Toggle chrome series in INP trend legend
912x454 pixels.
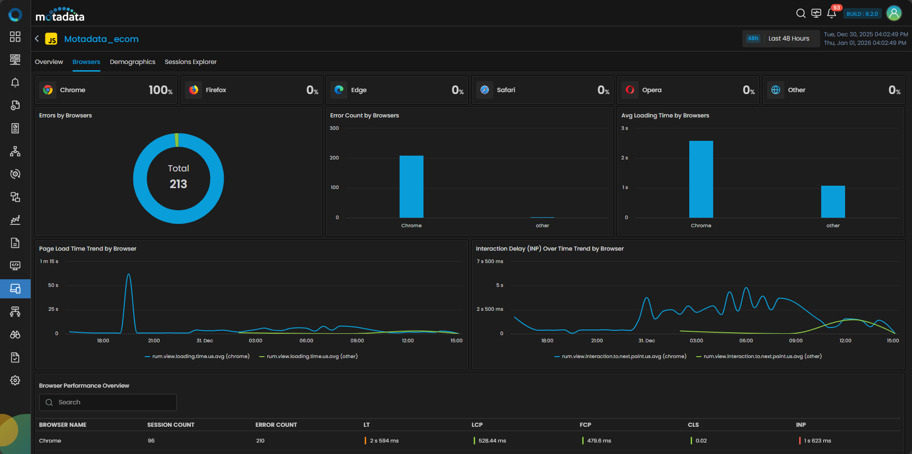tap(620, 357)
